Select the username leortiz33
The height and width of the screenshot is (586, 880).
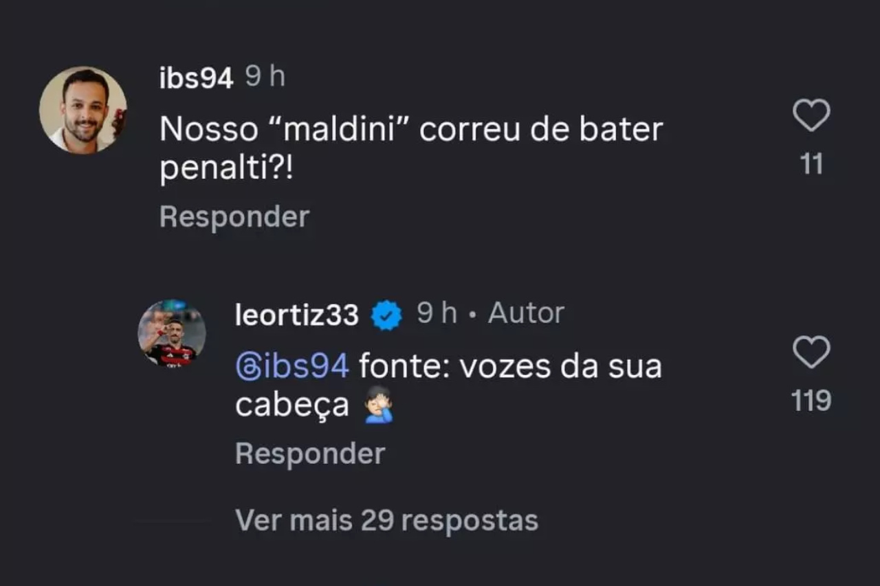pos(296,313)
